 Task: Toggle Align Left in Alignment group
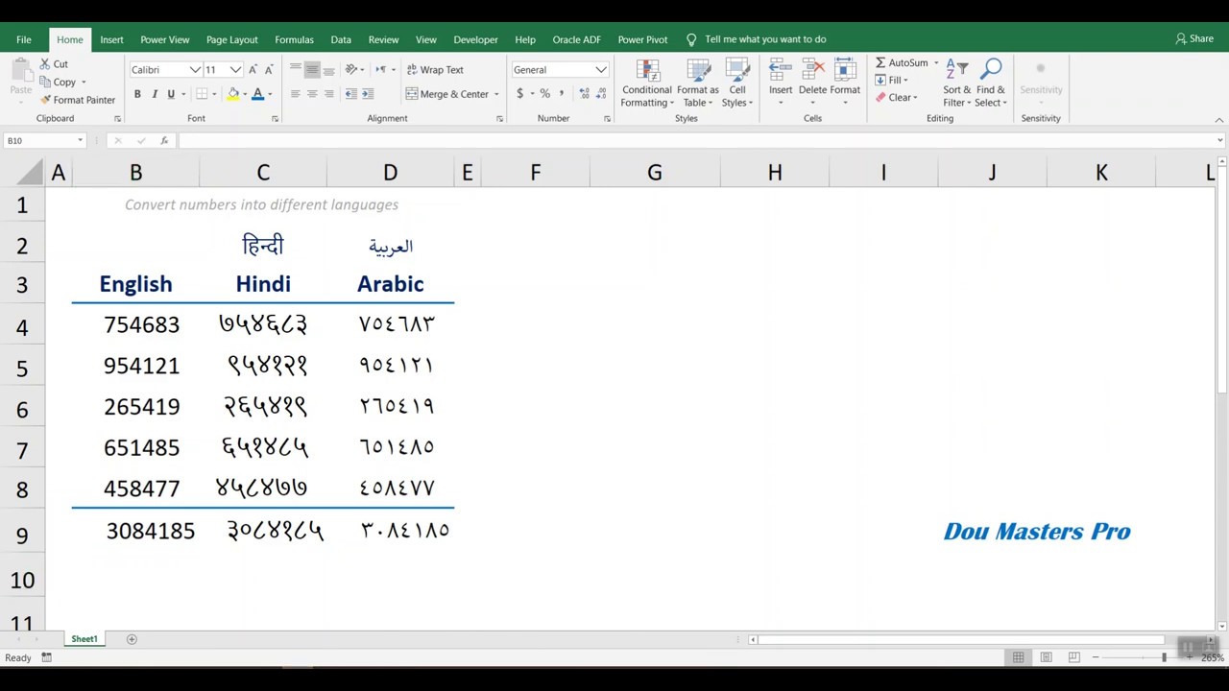(x=295, y=94)
